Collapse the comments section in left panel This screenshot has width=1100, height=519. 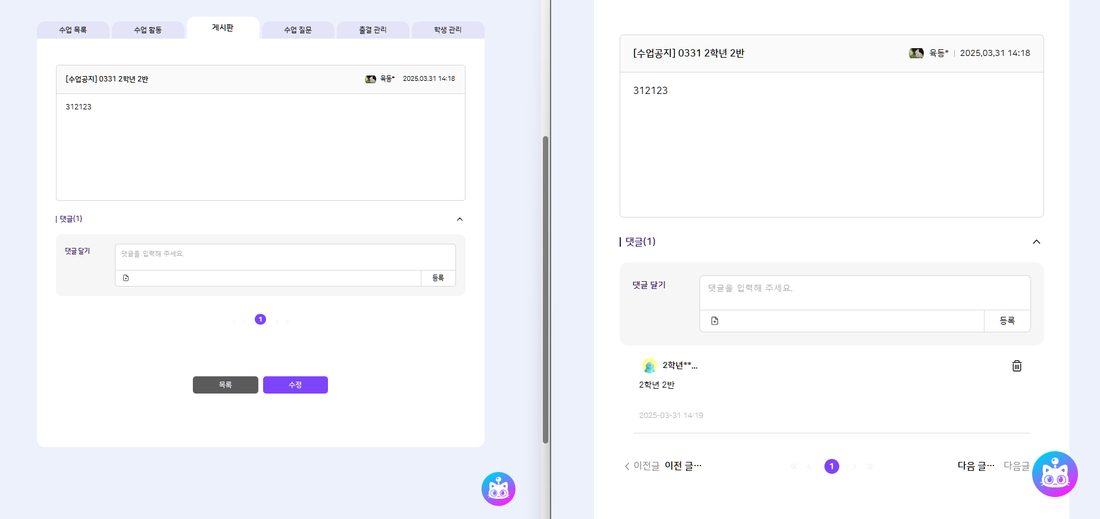pos(460,219)
